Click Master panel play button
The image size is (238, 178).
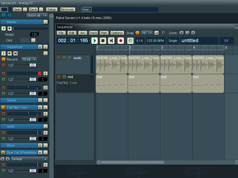[x=4, y=28]
